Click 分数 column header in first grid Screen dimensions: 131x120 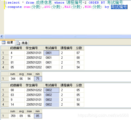click(x=79, y=48)
